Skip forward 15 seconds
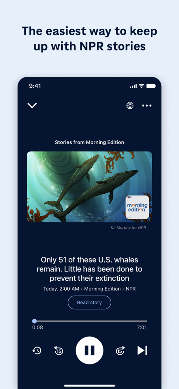The width and height of the screenshot is (179, 389). click(x=120, y=350)
